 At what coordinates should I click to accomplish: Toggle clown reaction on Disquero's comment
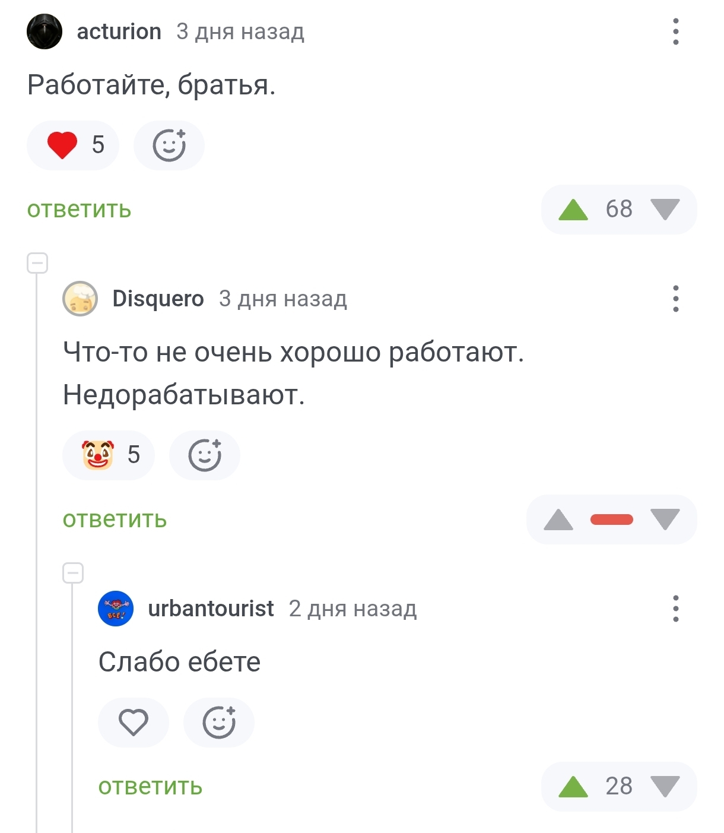[109, 455]
